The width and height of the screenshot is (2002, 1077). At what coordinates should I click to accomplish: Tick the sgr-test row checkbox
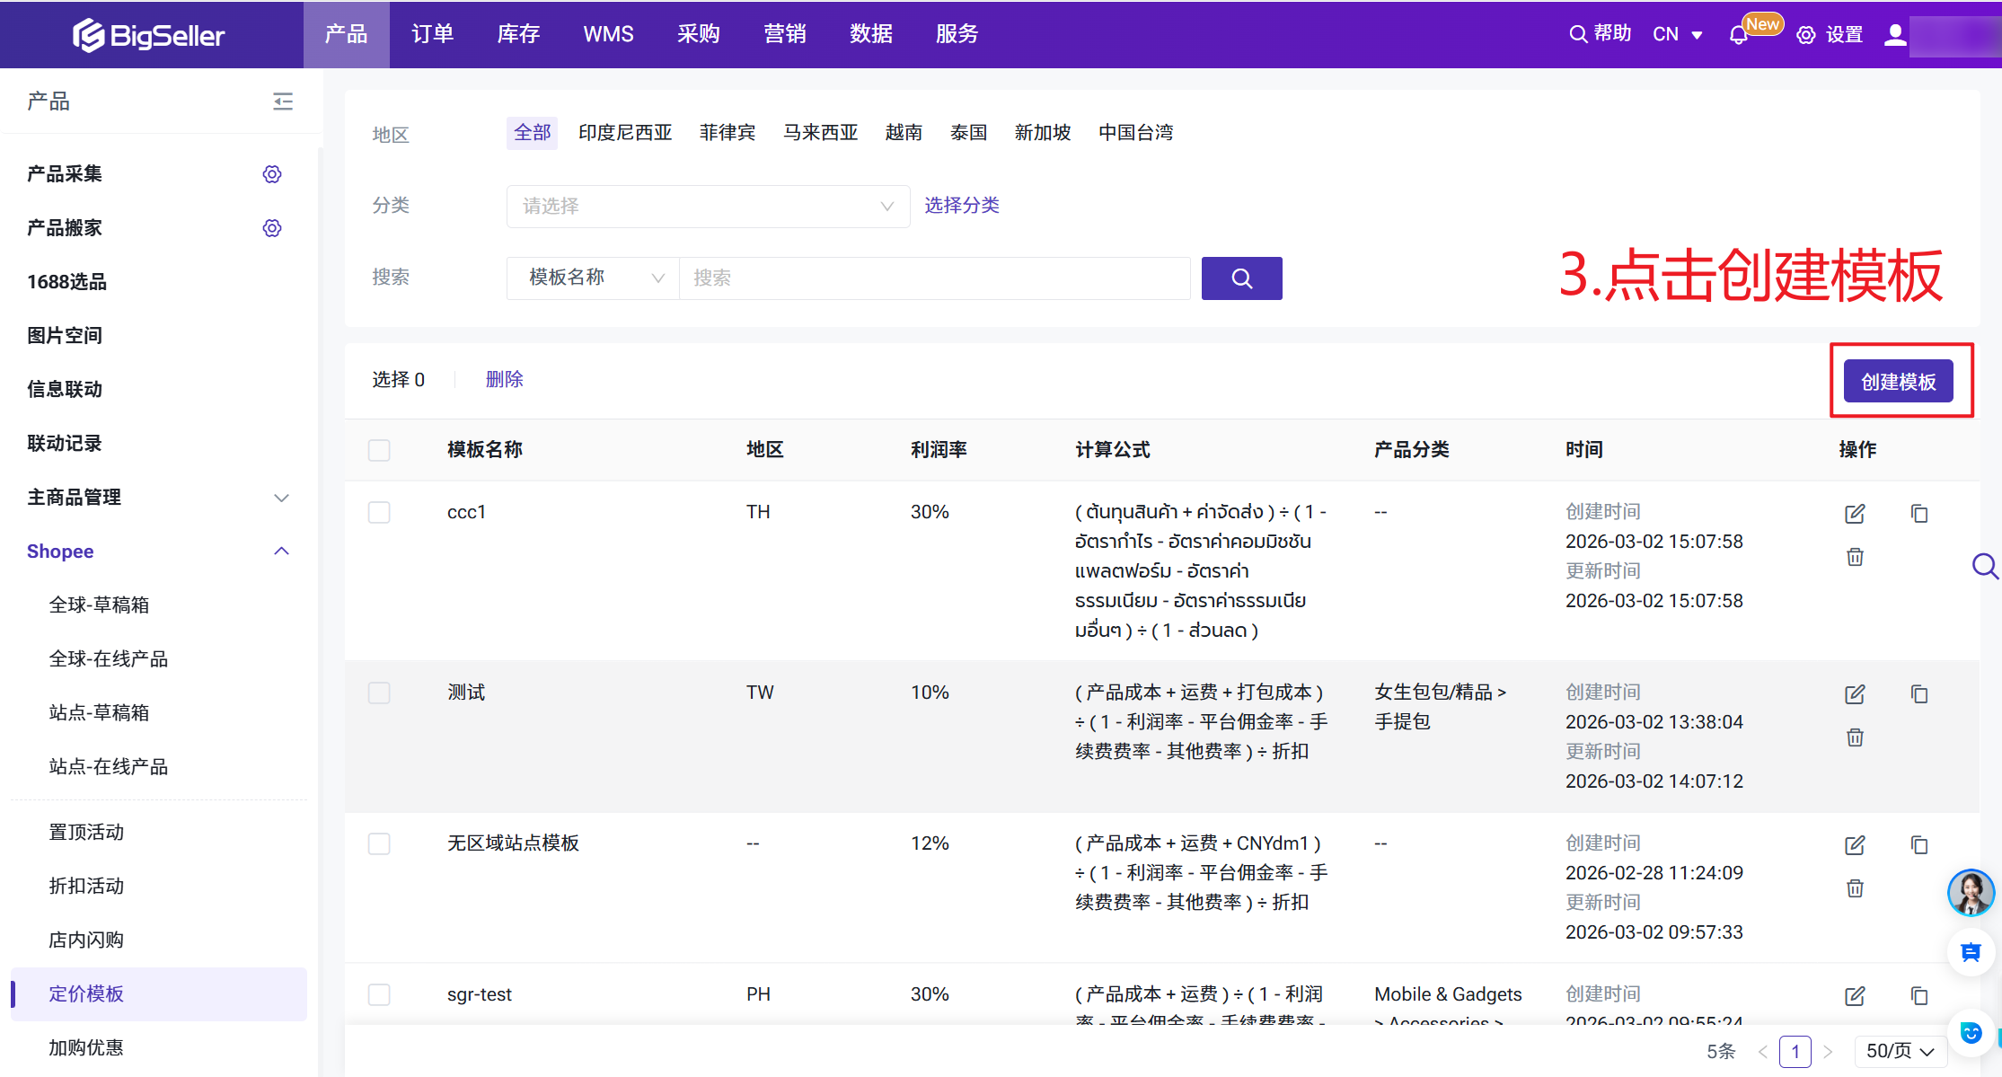pos(379,994)
